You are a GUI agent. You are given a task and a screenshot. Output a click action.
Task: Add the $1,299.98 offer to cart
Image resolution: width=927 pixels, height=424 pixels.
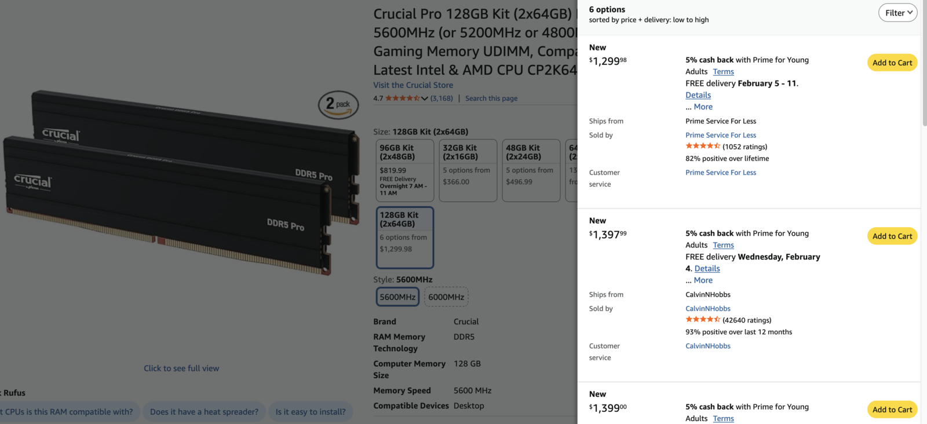pyautogui.click(x=892, y=63)
